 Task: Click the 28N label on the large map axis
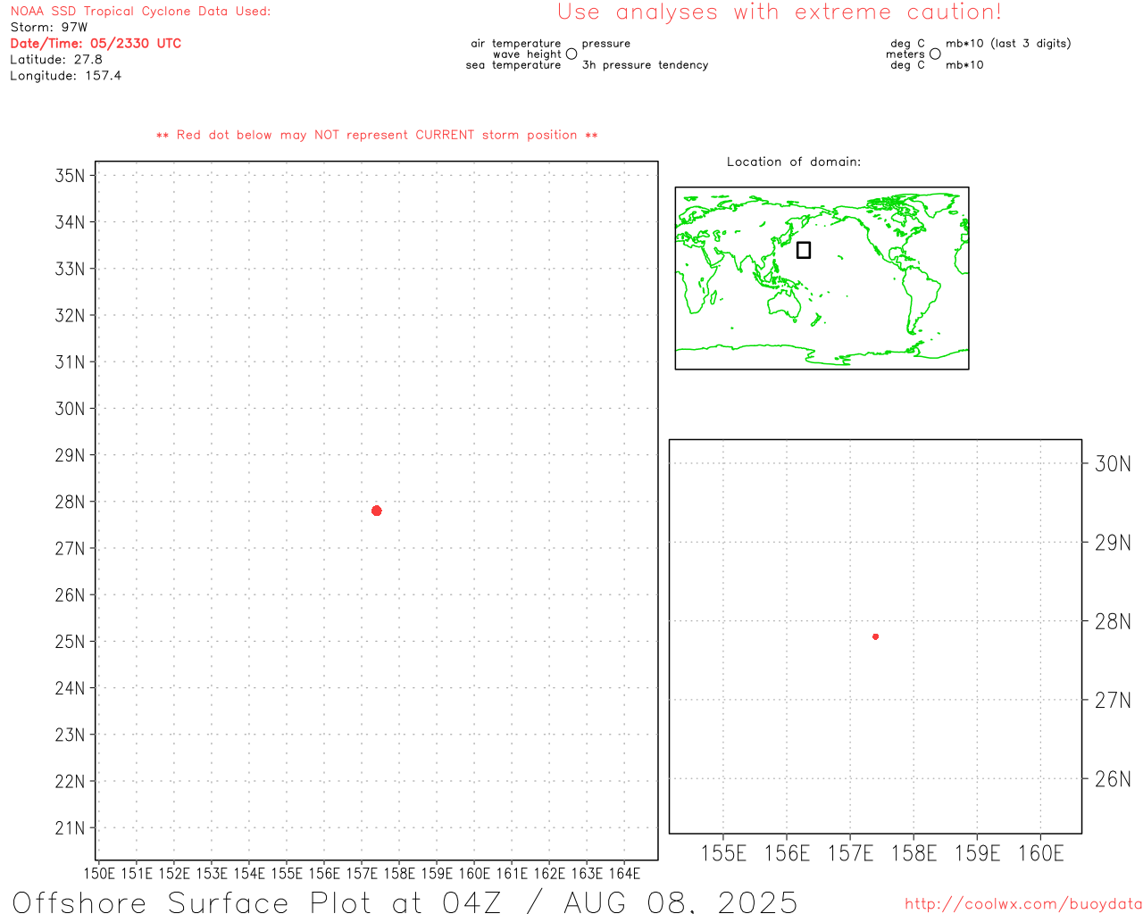(70, 502)
